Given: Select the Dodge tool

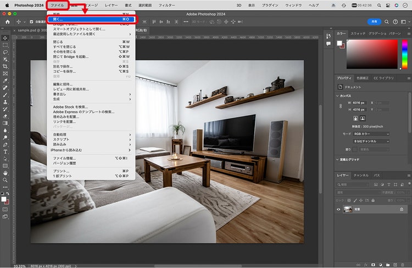Looking at the screenshot, I should tap(5, 138).
